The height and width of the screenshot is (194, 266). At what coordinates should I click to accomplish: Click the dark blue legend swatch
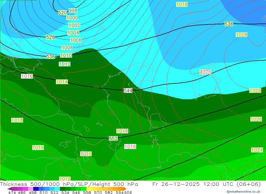(x=36, y=189)
